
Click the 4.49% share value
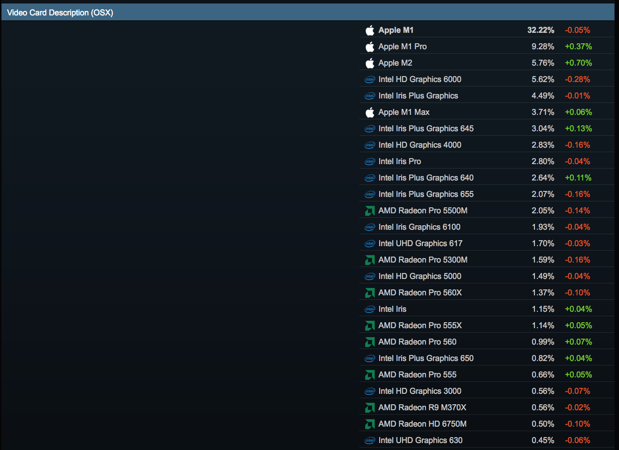pos(543,96)
